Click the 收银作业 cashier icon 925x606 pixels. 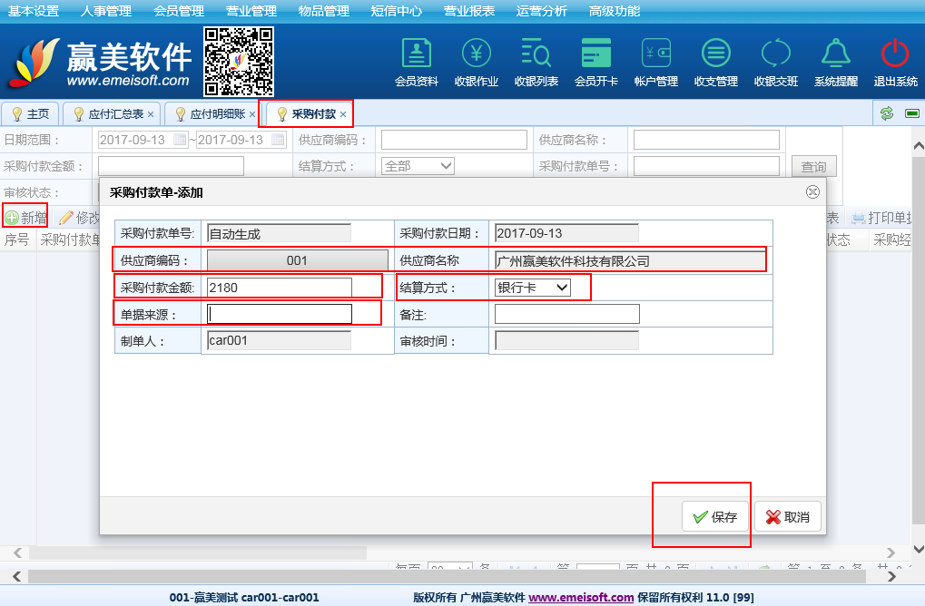477,54
